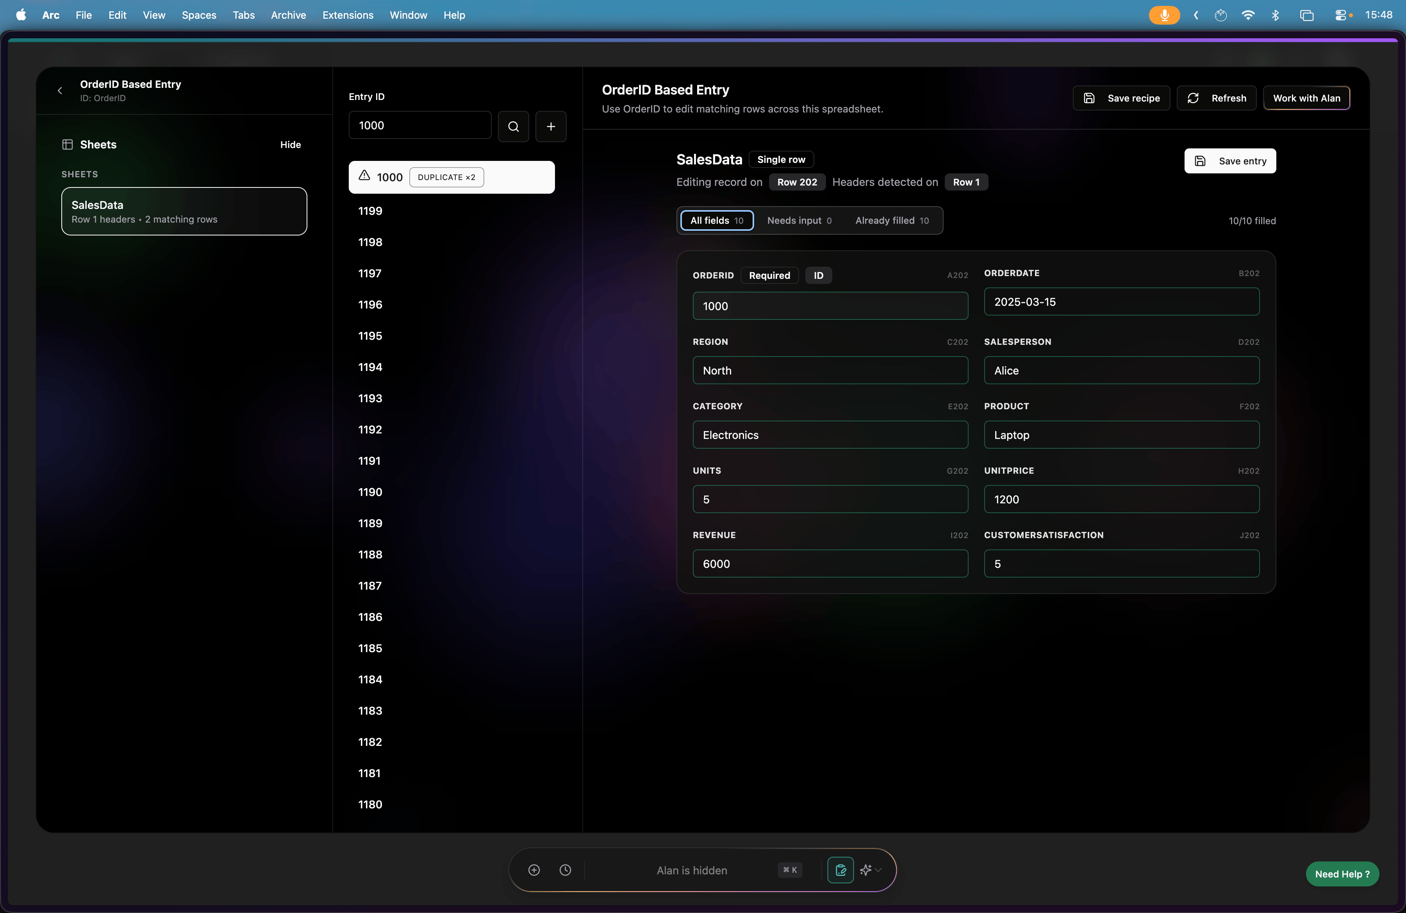Open the Archive menu
This screenshot has width=1406, height=913.
coord(288,15)
